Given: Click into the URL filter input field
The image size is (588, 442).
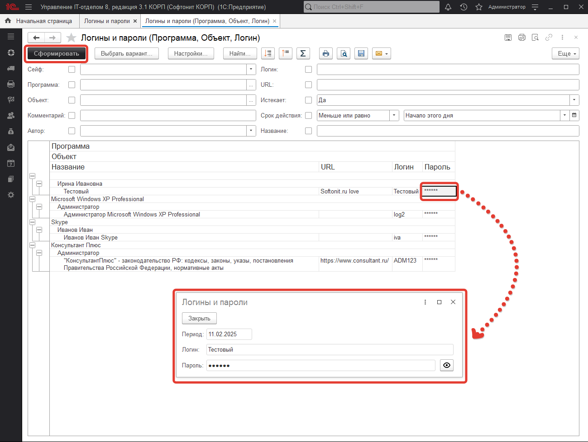Looking at the screenshot, I should [x=447, y=85].
